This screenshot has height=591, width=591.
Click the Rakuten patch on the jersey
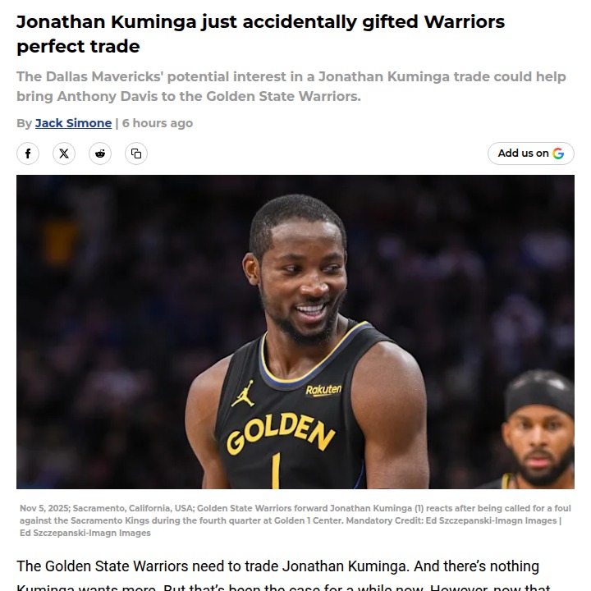(323, 390)
